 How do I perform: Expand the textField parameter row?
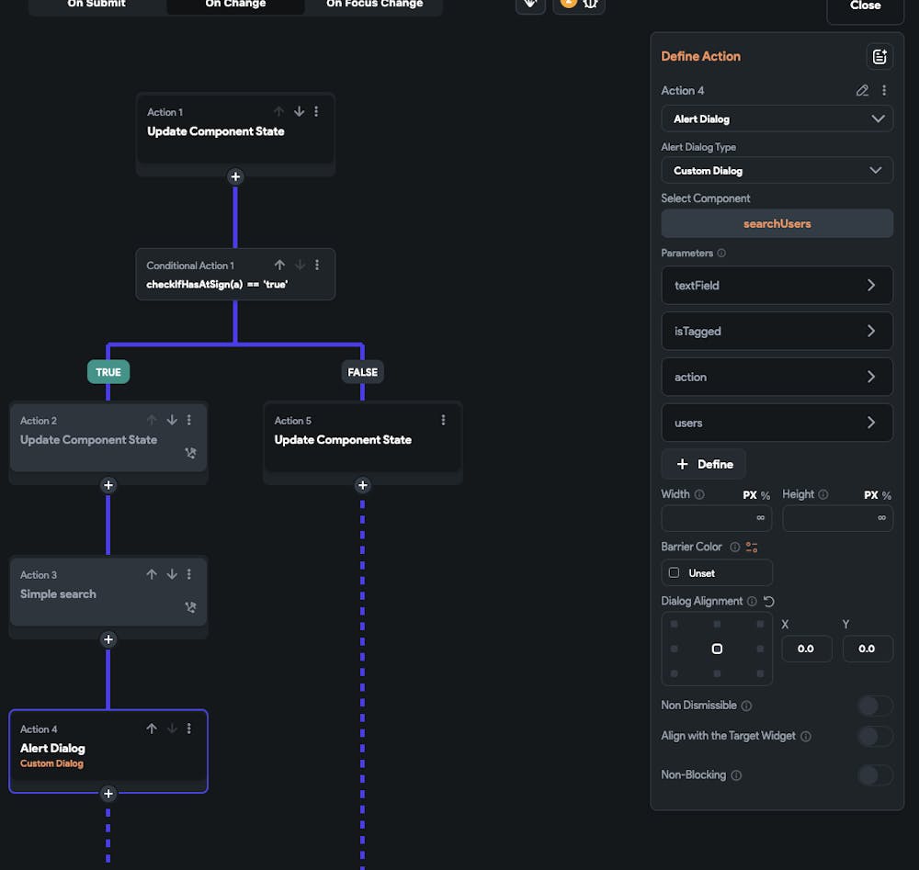click(x=777, y=286)
